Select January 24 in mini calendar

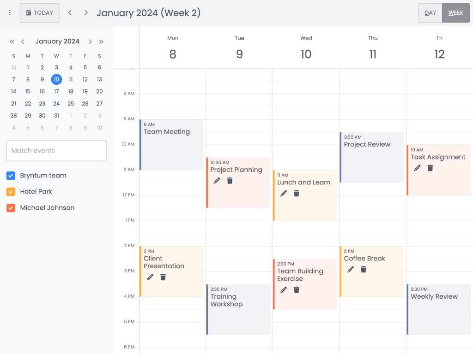(x=56, y=104)
